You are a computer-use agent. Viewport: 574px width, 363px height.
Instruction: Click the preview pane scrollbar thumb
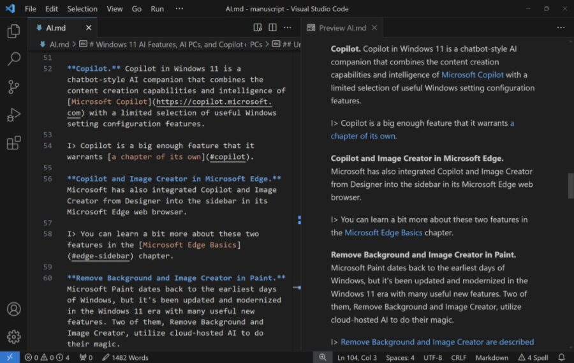(x=570, y=186)
